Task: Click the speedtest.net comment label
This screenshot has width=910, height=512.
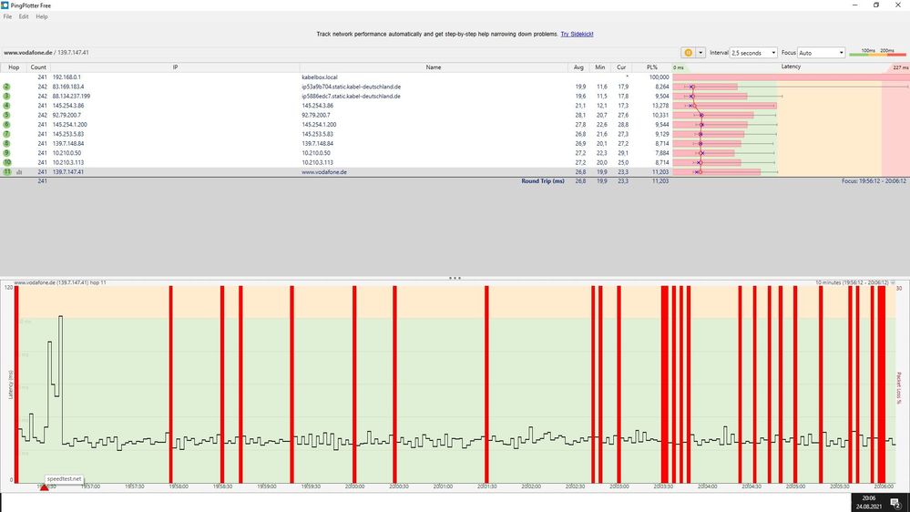Action: 64,479
